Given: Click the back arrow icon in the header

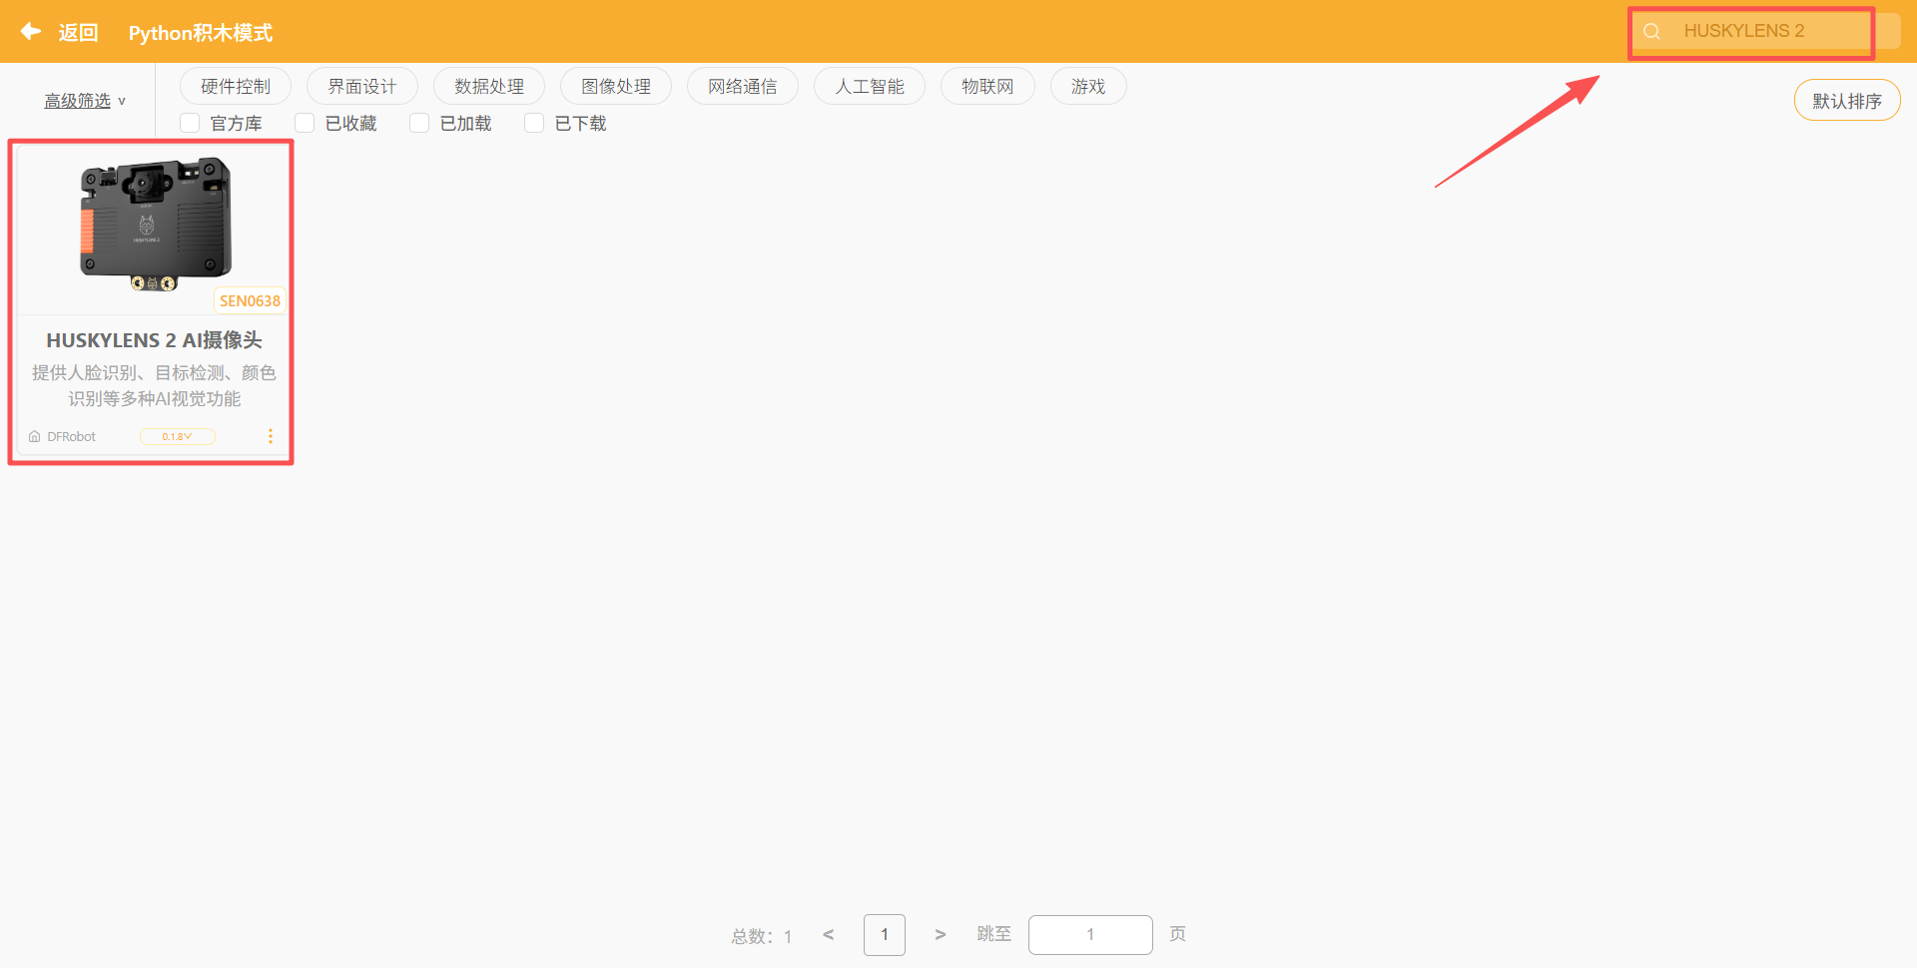Looking at the screenshot, I should pyautogui.click(x=31, y=31).
